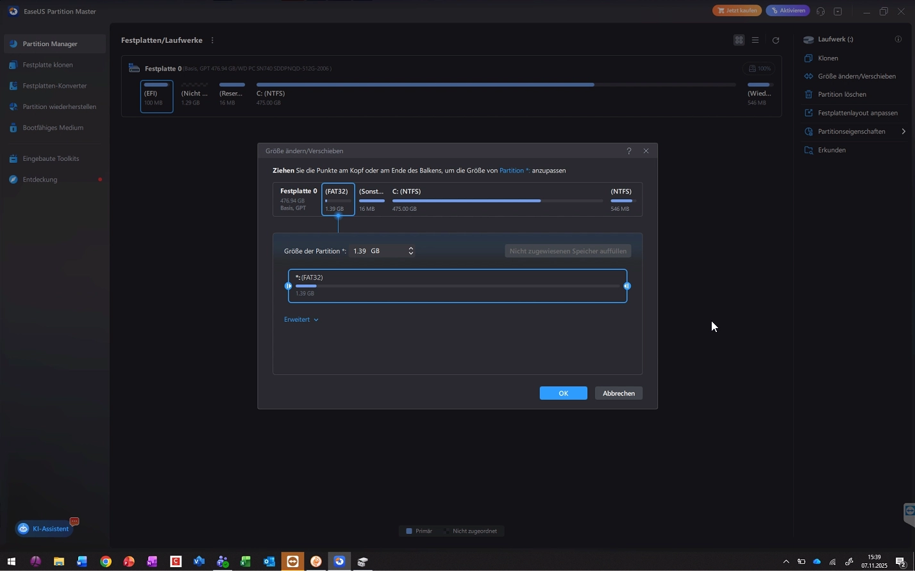915x571 pixels.
Task: Click the Abbrechen button
Action: (x=618, y=393)
